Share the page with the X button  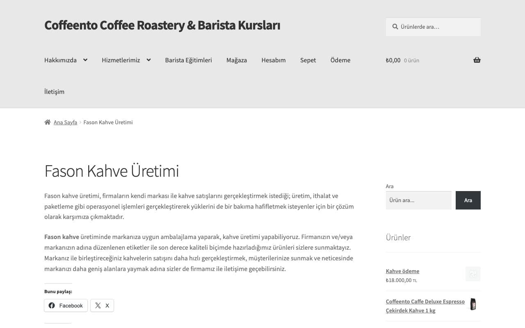pyautogui.click(x=102, y=305)
